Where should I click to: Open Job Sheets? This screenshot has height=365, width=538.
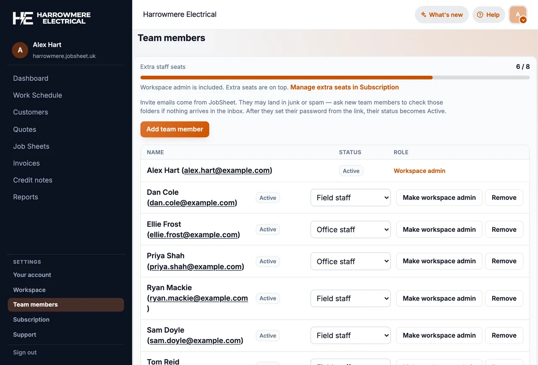(31, 146)
